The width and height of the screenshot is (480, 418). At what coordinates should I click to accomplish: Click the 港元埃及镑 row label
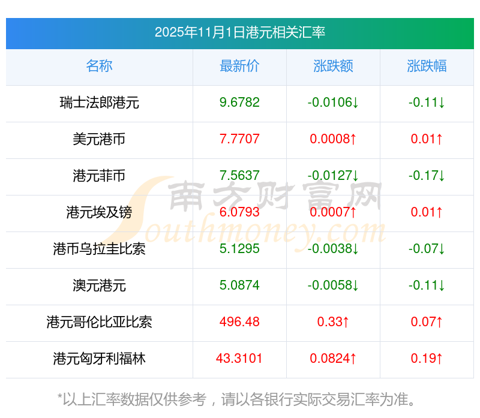point(99,212)
